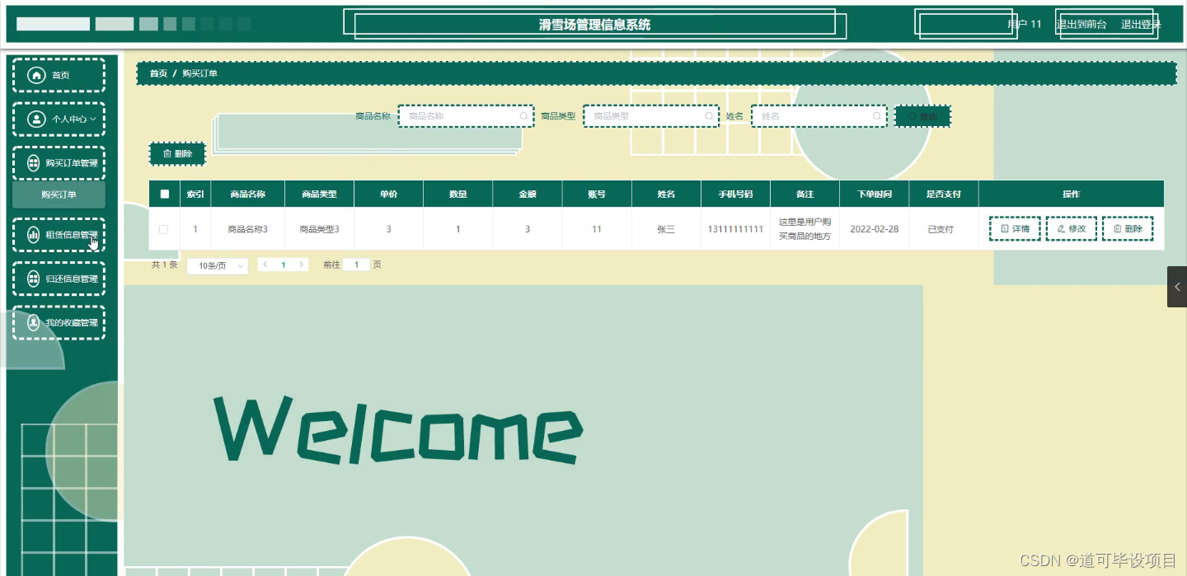The width and height of the screenshot is (1187, 576).
Task: Expand the 个人中心 menu chevron
Action: tap(93, 119)
